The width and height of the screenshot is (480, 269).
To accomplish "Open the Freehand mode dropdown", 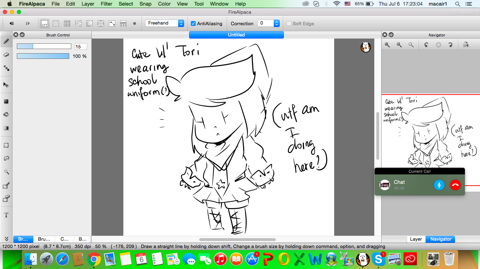I will (164, 23).
